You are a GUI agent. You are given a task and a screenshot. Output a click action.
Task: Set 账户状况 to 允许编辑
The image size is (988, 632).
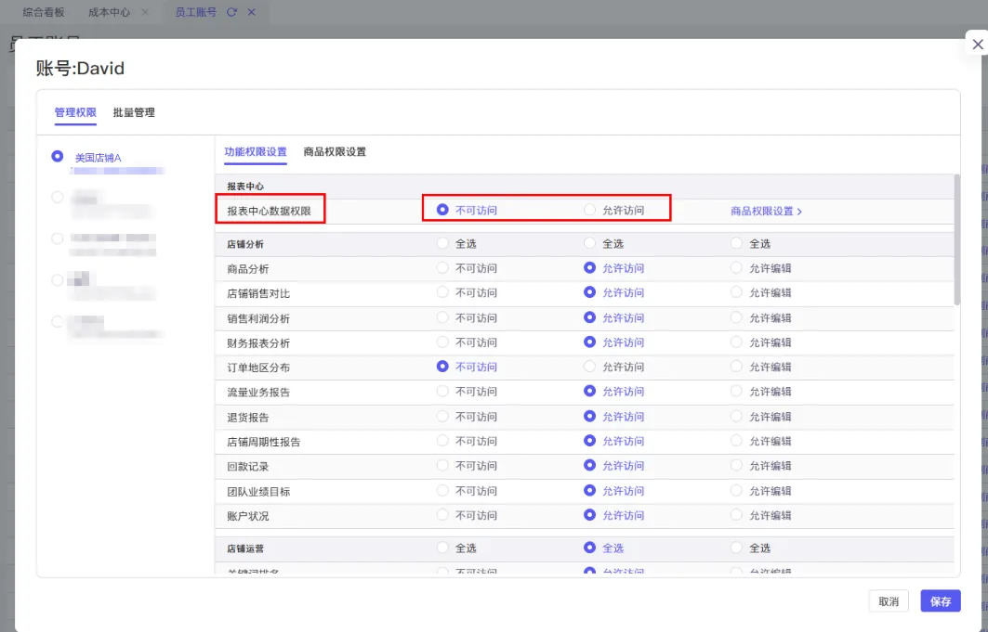click(736, 515)
